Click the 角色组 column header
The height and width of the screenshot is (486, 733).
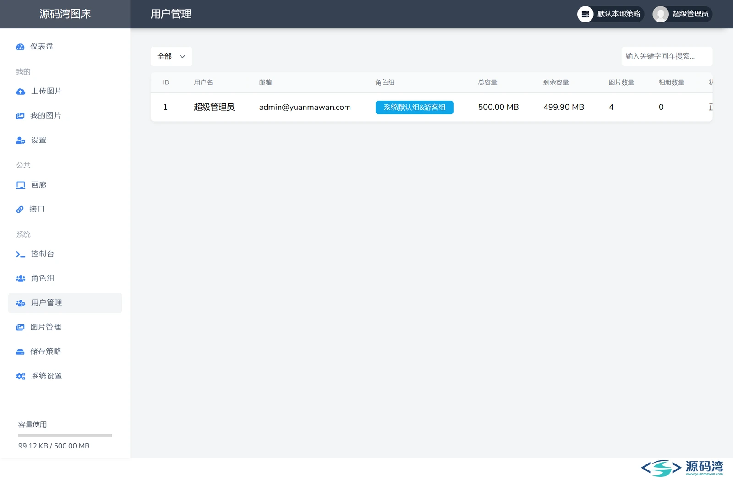click(385, 82)
